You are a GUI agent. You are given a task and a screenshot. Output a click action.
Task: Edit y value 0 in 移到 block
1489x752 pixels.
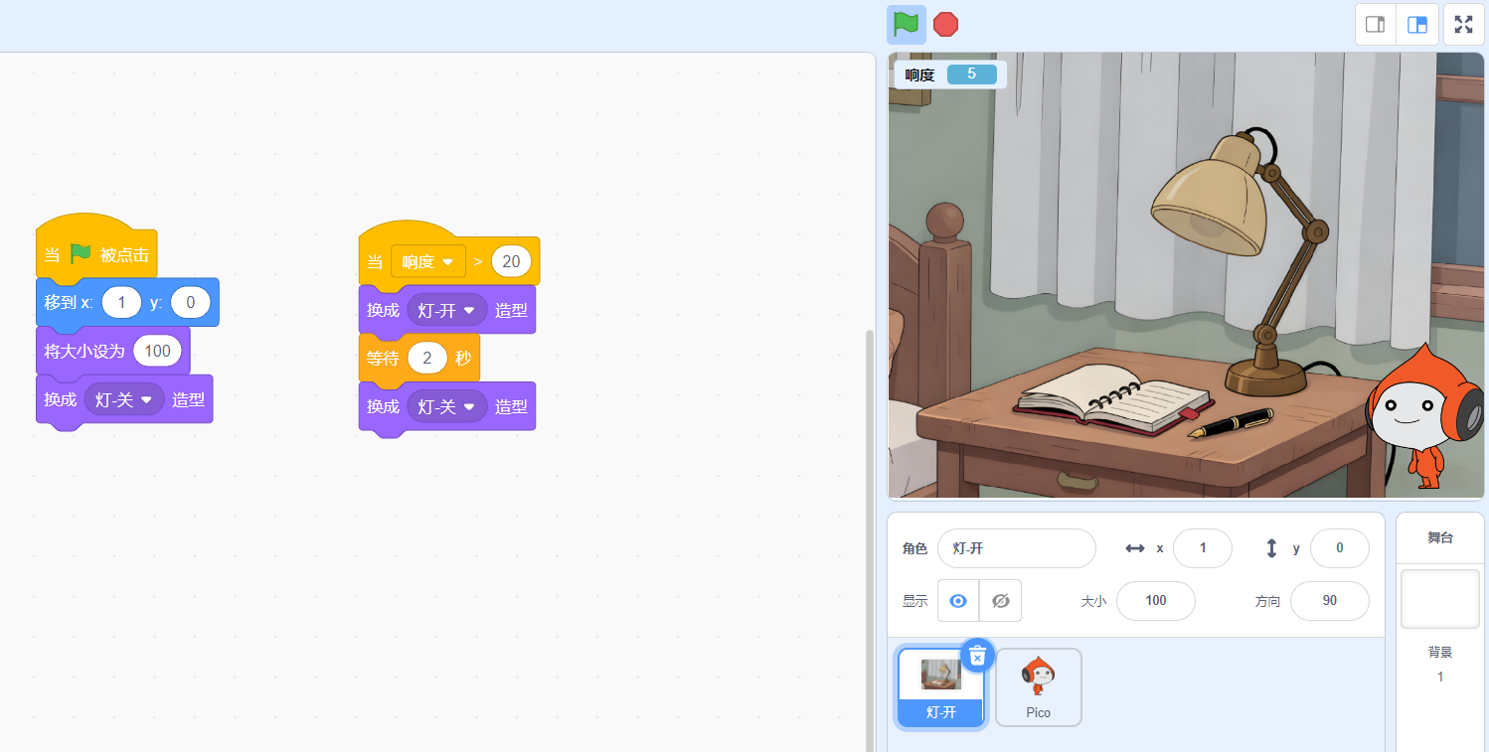point(190,302)
